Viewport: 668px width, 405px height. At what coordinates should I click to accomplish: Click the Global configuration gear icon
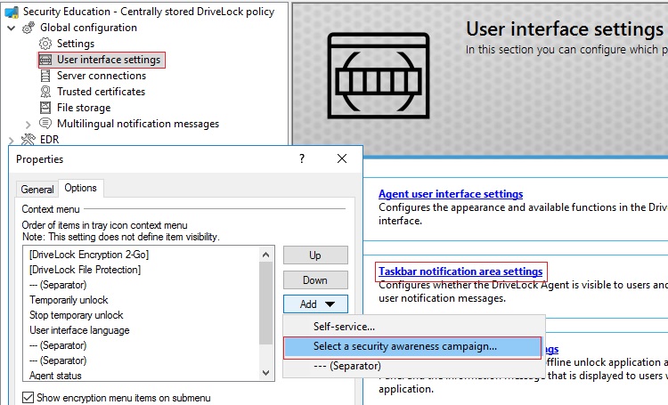28,28
